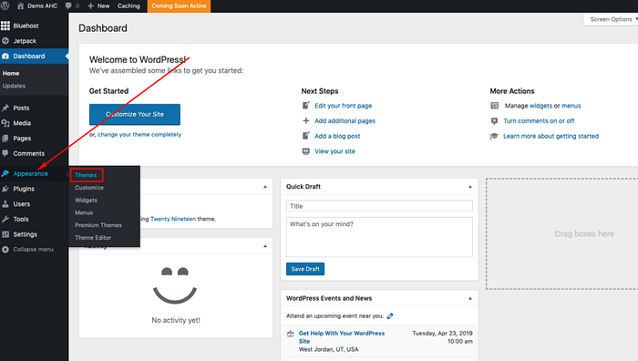This screenshot has height=361, width=638.
Task: Click the Drag boxes here drop zone
Action: [x=562, y=233]
